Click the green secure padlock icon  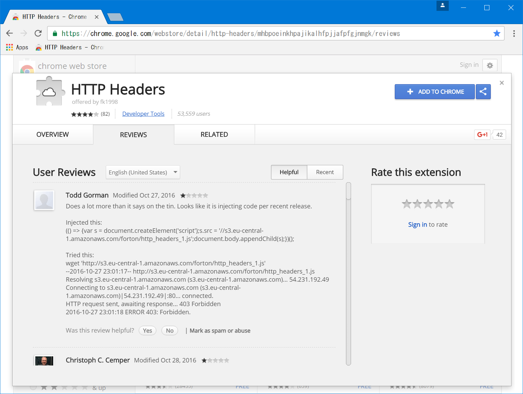[55, 33]
